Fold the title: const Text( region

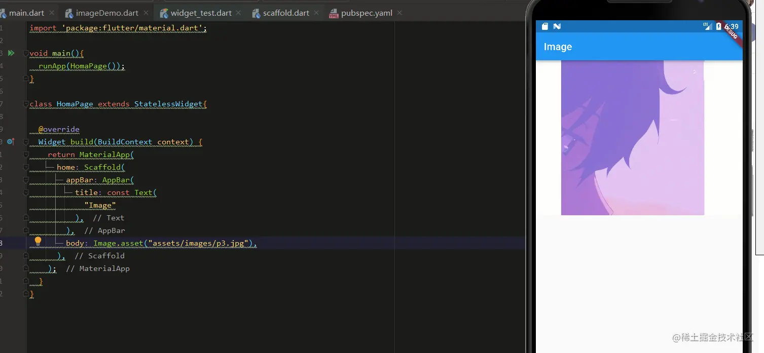tap(26, 192)
